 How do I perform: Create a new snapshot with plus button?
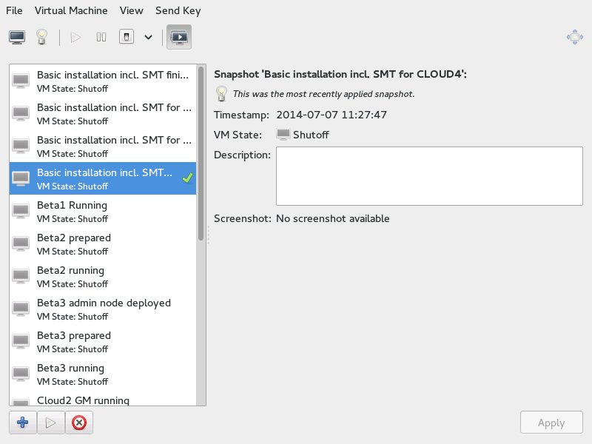click(22, 423)
